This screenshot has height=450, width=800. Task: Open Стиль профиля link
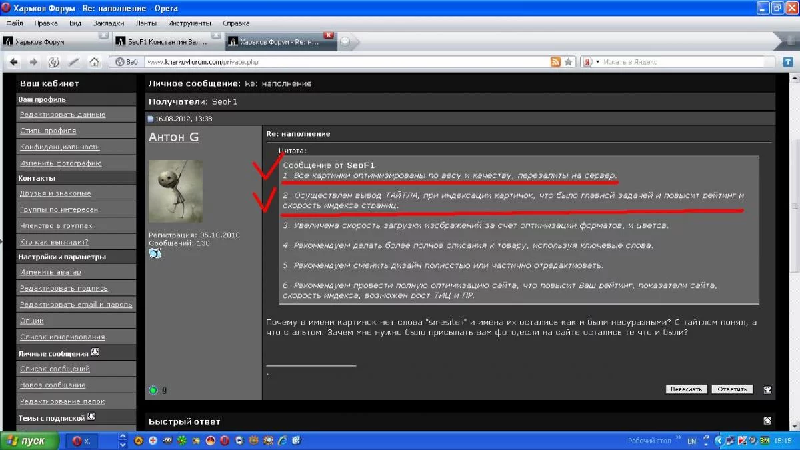(48, 131)
